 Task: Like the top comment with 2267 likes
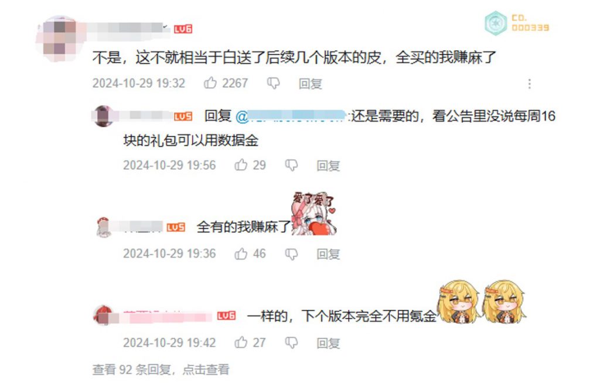pos(210,83)
